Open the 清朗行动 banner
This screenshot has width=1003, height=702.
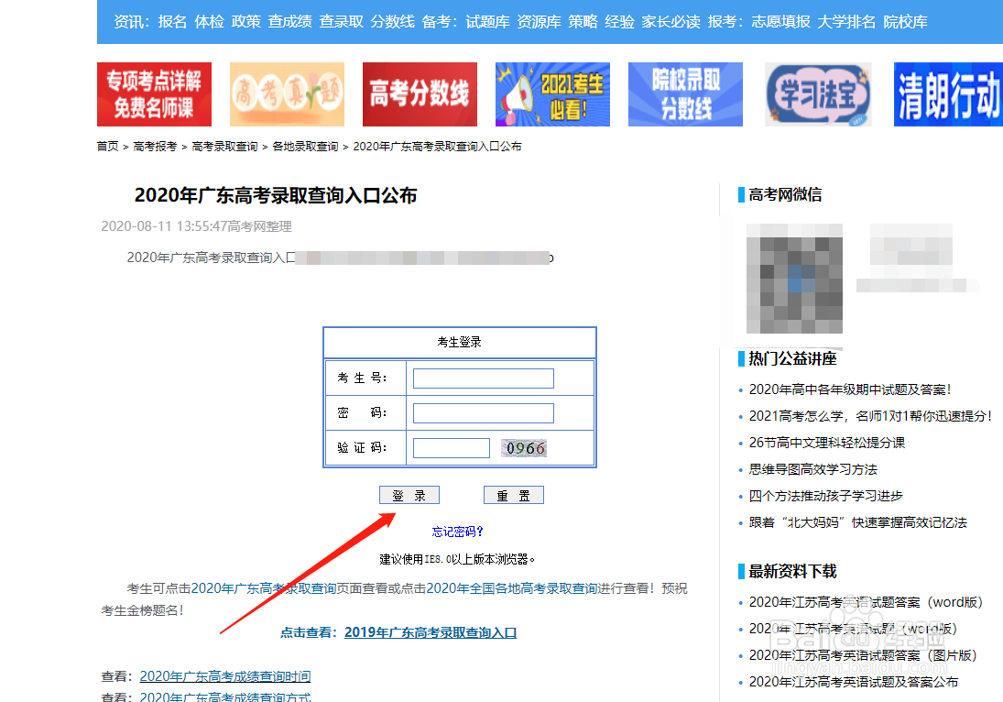click(x=948, y=93)
